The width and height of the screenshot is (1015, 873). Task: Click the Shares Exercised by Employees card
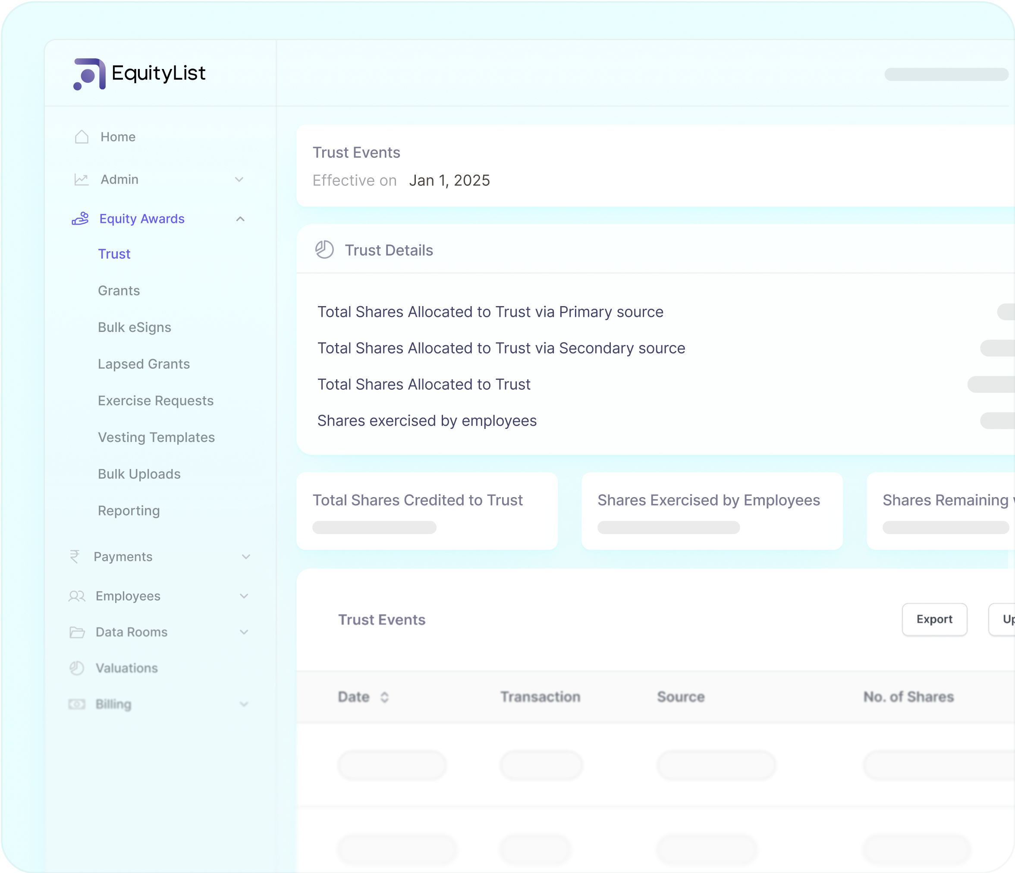coord(712,511)
